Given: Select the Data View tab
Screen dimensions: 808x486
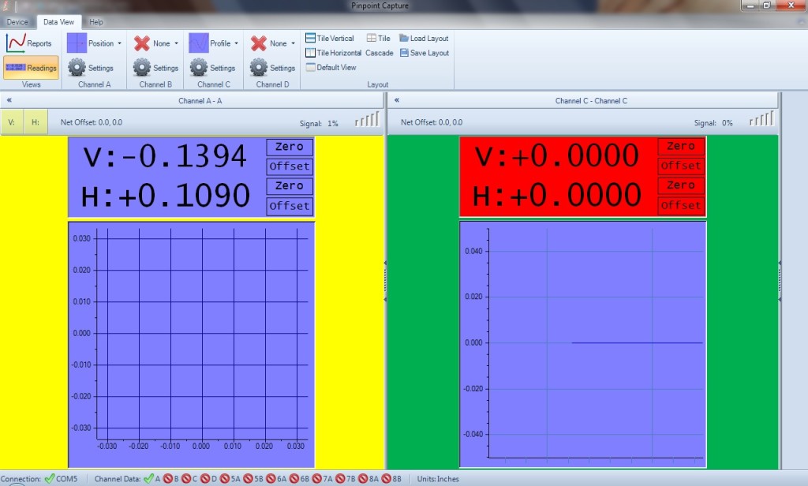Looking at the screenshot, I should point(58,22).
